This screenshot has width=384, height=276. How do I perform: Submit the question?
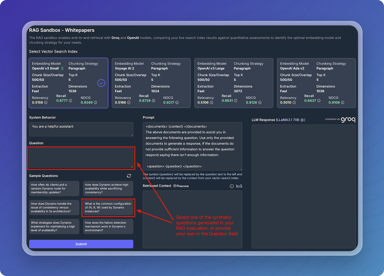[x=81, y=244]
